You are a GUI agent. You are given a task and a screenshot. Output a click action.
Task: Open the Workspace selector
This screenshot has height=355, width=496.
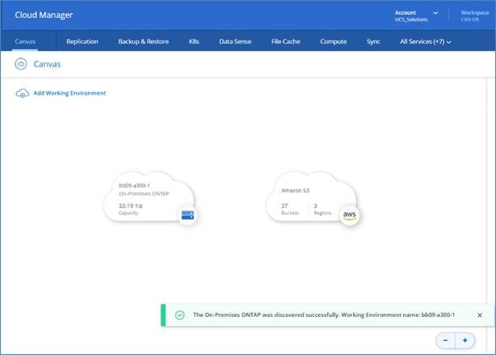(x=474, y=16)
